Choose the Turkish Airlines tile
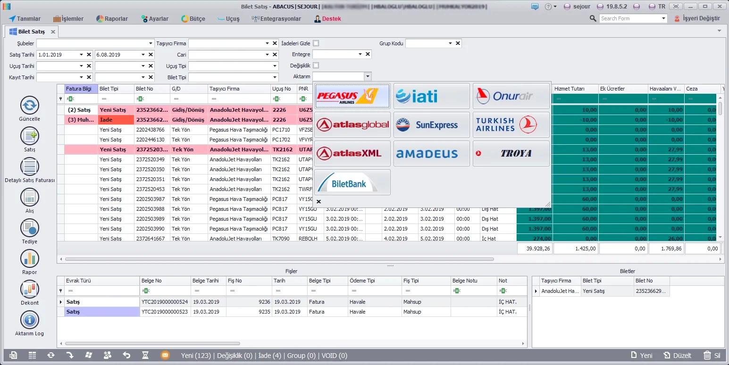Image resolution: width=729 pixels, height=365 pixels. (x=511, y=124)
